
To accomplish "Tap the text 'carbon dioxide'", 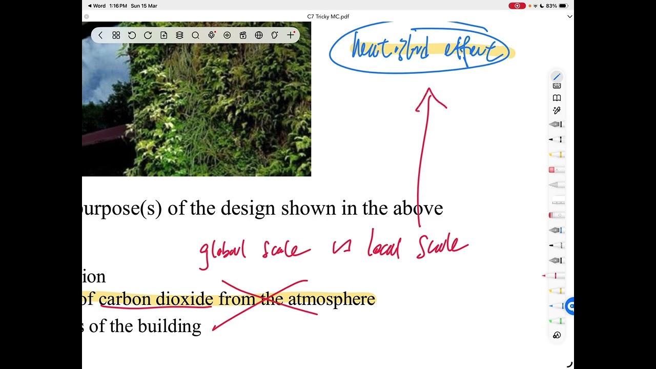I will tap(156, 299).
